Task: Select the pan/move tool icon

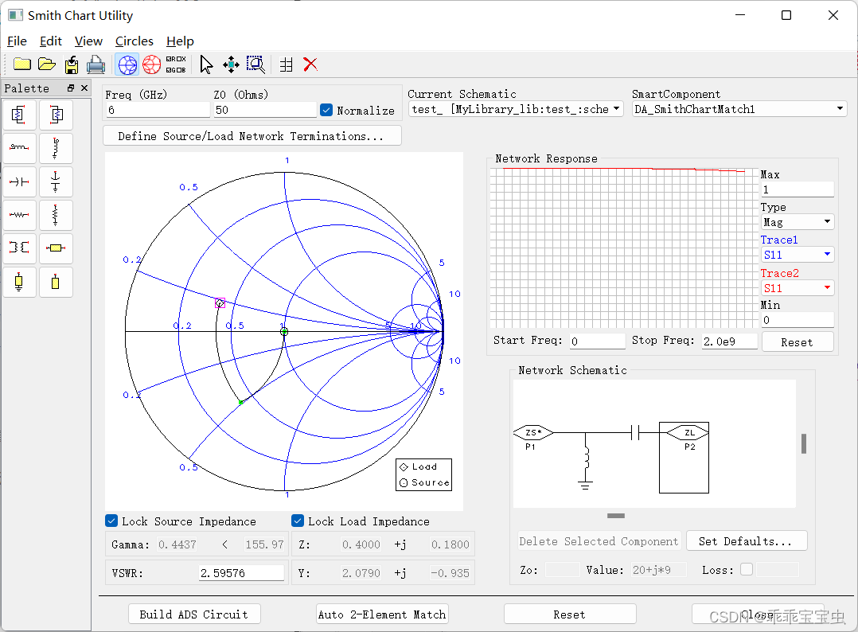Action: point(231,64)
